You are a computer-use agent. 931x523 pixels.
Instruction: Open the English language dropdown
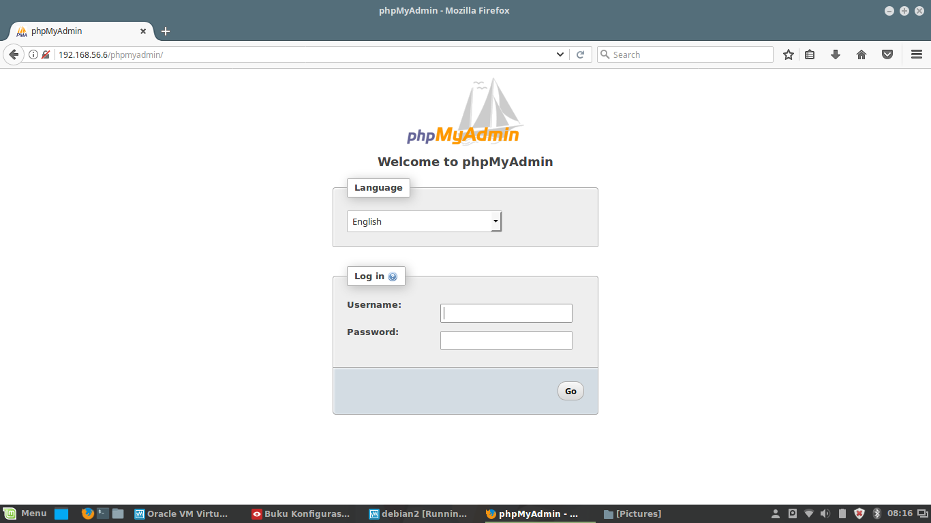[x=425, y=221]
